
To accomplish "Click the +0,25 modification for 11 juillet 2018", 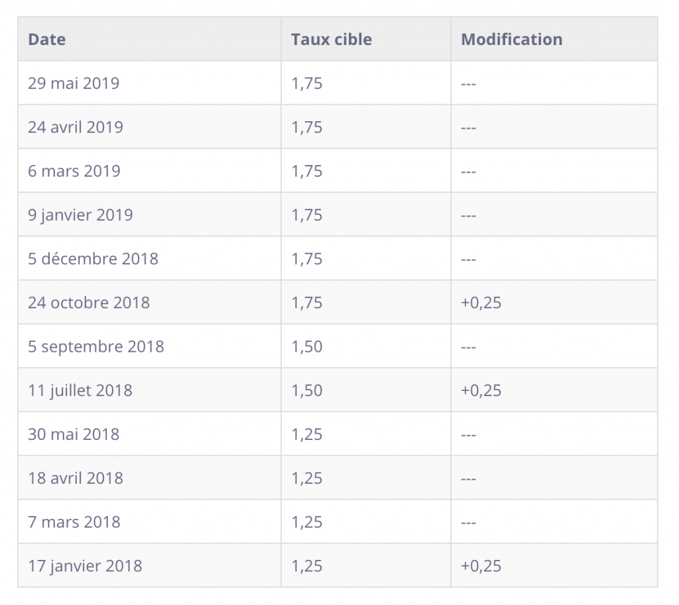I will 481,390.
